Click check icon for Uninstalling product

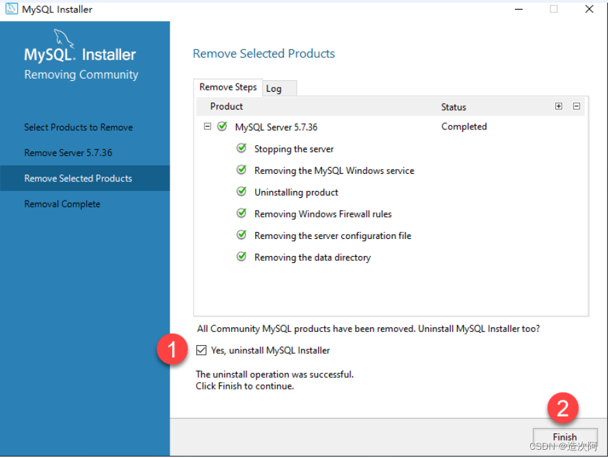click(x=241, y=192)
